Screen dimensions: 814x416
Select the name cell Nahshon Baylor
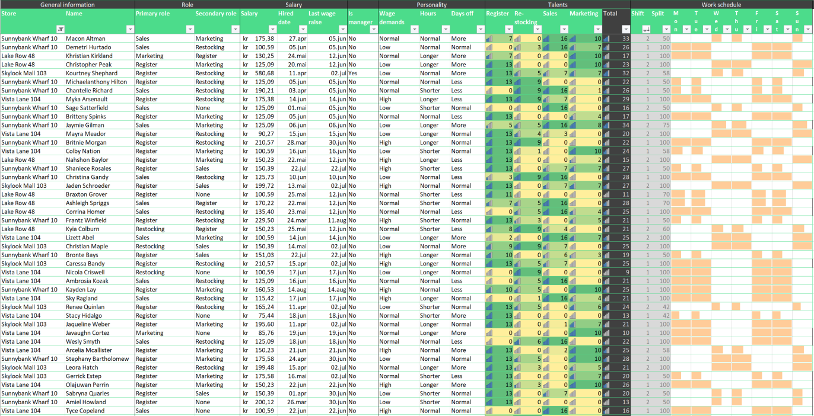[100, 159]
